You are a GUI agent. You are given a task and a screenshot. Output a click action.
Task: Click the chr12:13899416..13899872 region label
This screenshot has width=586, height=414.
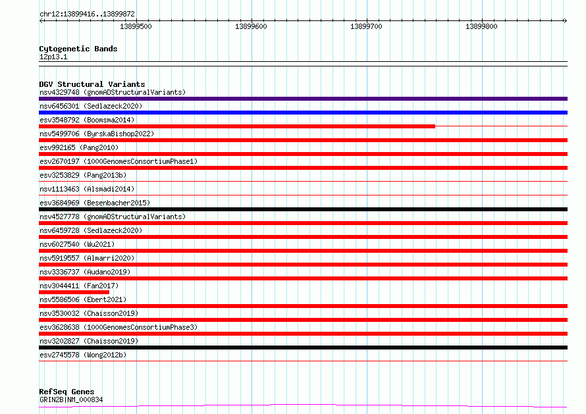(x=87, y=14)
